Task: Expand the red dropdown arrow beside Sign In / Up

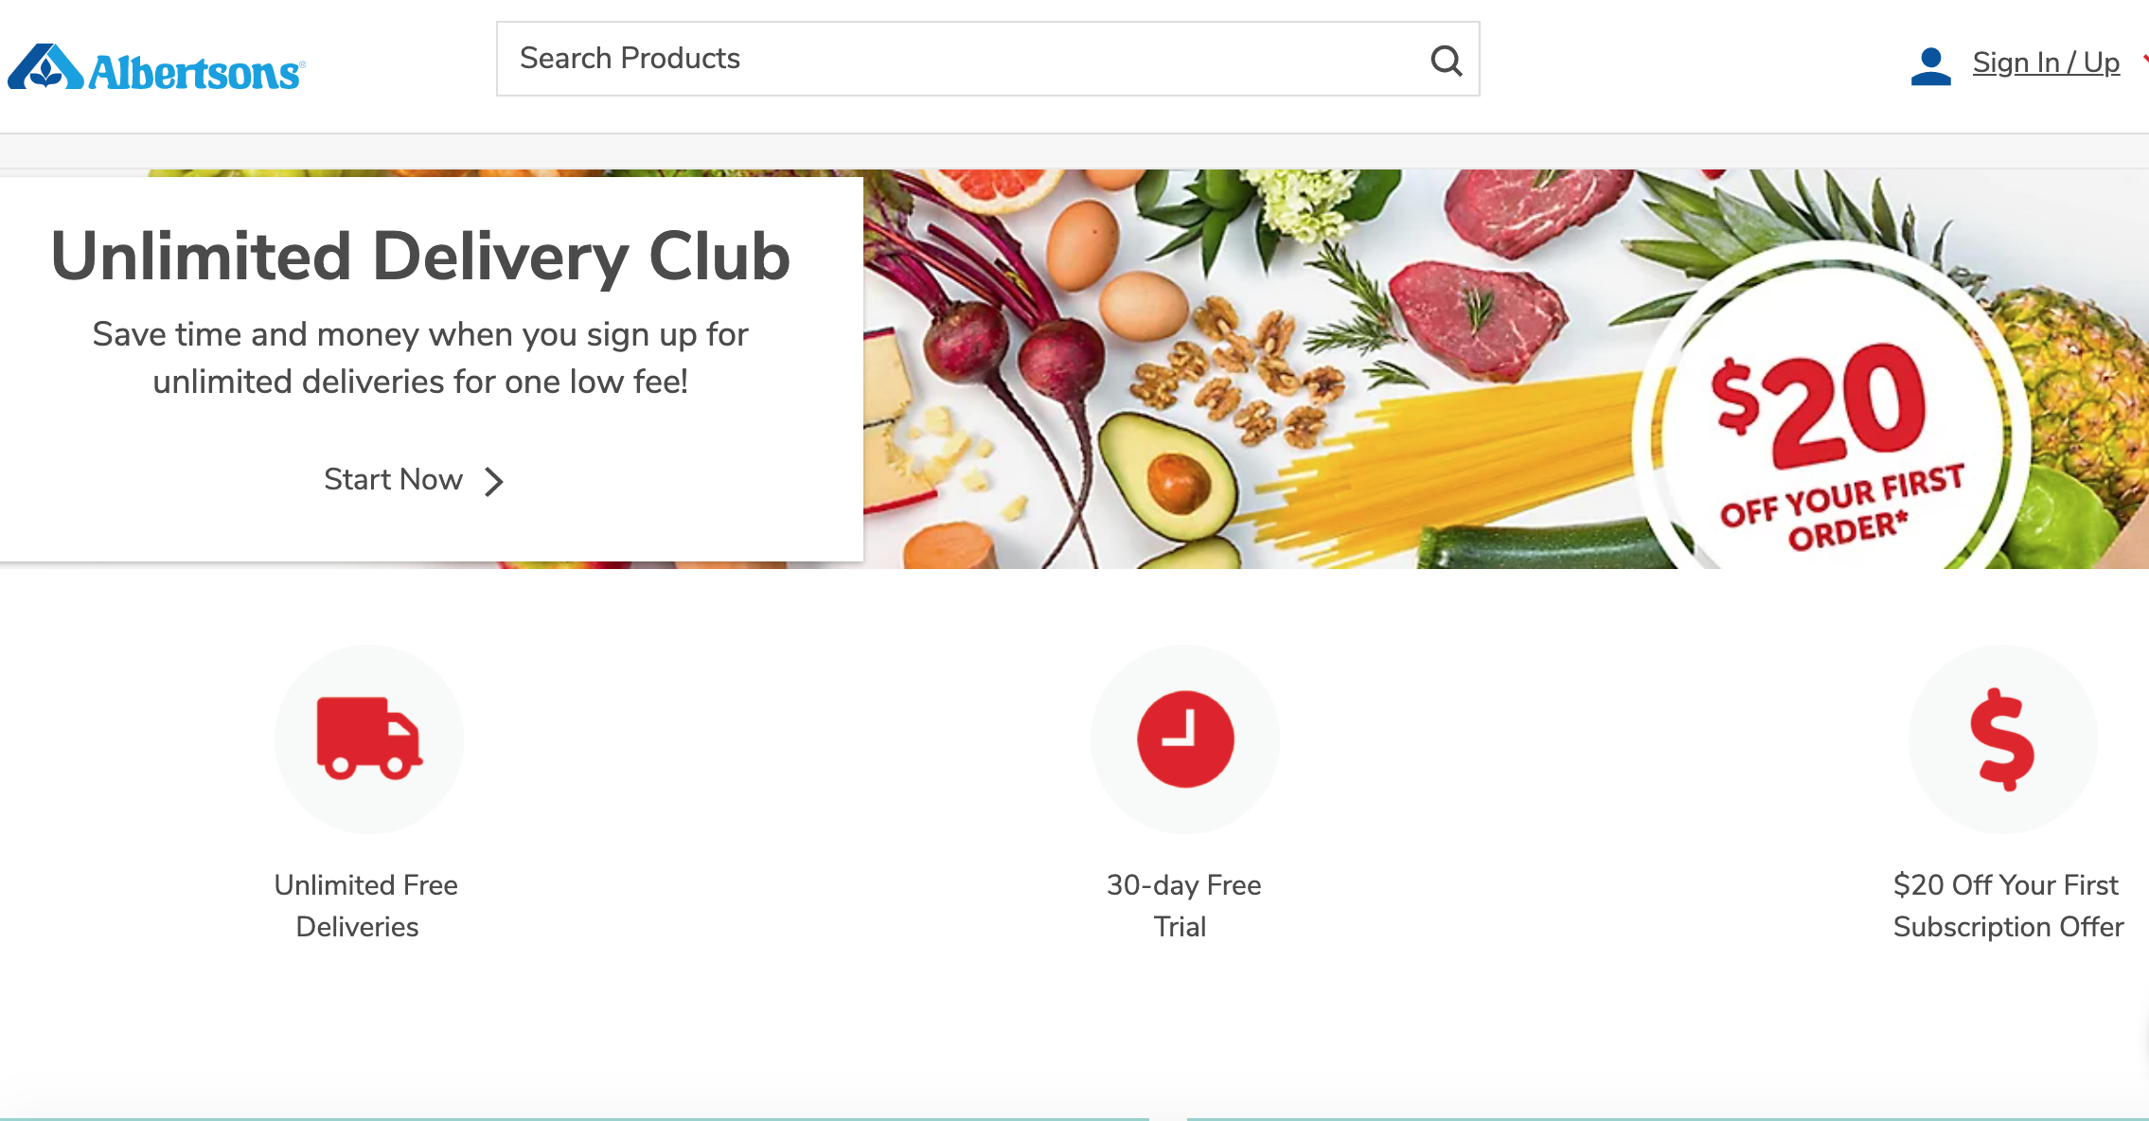Action: [2145, 61]
